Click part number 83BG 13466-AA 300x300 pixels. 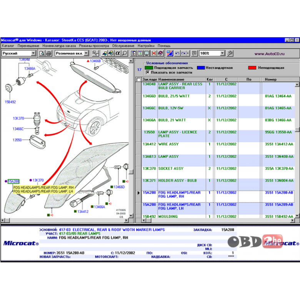coord(278,120)
